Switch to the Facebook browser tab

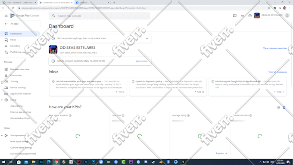pyautogui.click(x=92, y=3)
